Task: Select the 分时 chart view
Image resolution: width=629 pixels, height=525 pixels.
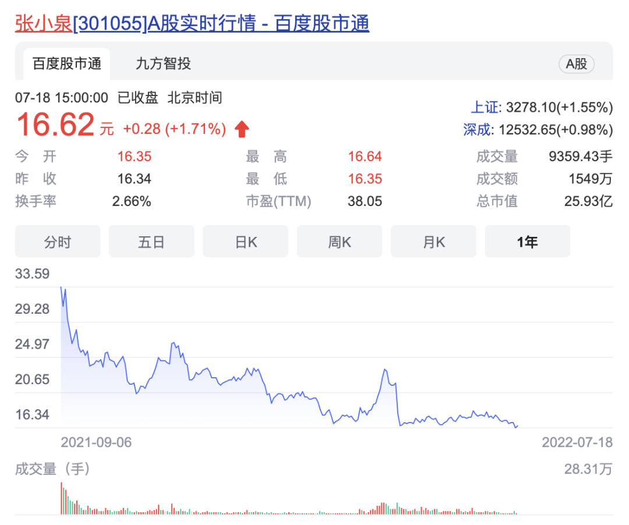Action: point(57,242)
